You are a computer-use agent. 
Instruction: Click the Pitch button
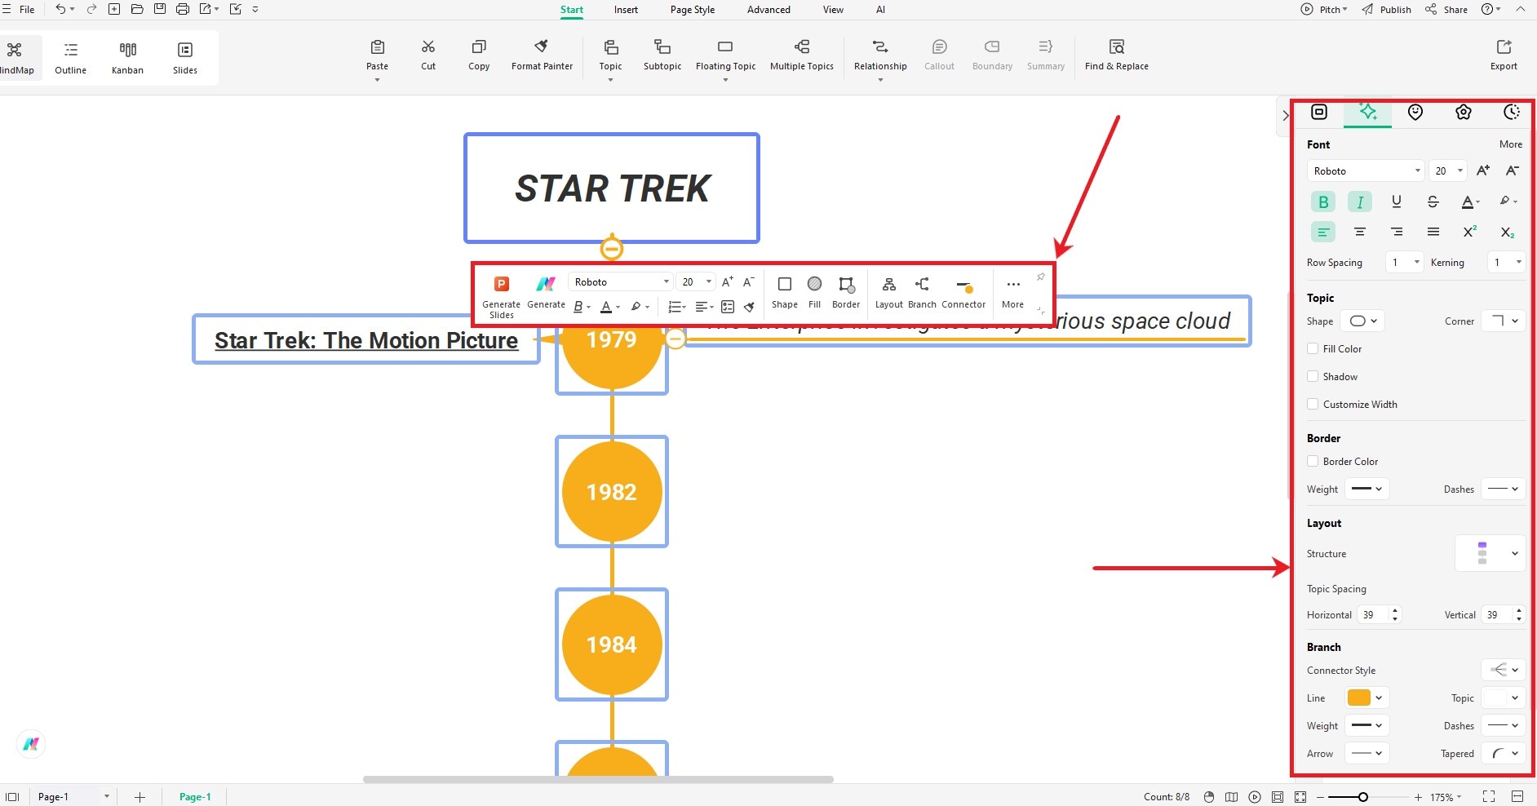pos(1324,10)
